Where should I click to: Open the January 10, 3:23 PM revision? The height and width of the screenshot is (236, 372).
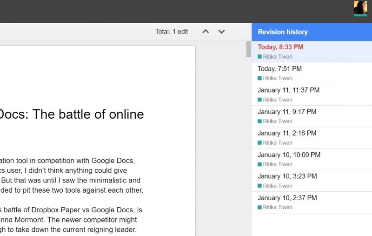[312, 181]
